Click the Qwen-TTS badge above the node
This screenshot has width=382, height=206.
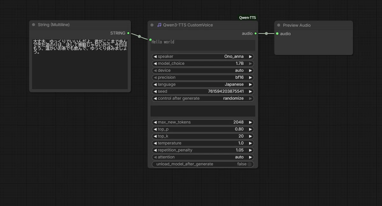point(247,18)
